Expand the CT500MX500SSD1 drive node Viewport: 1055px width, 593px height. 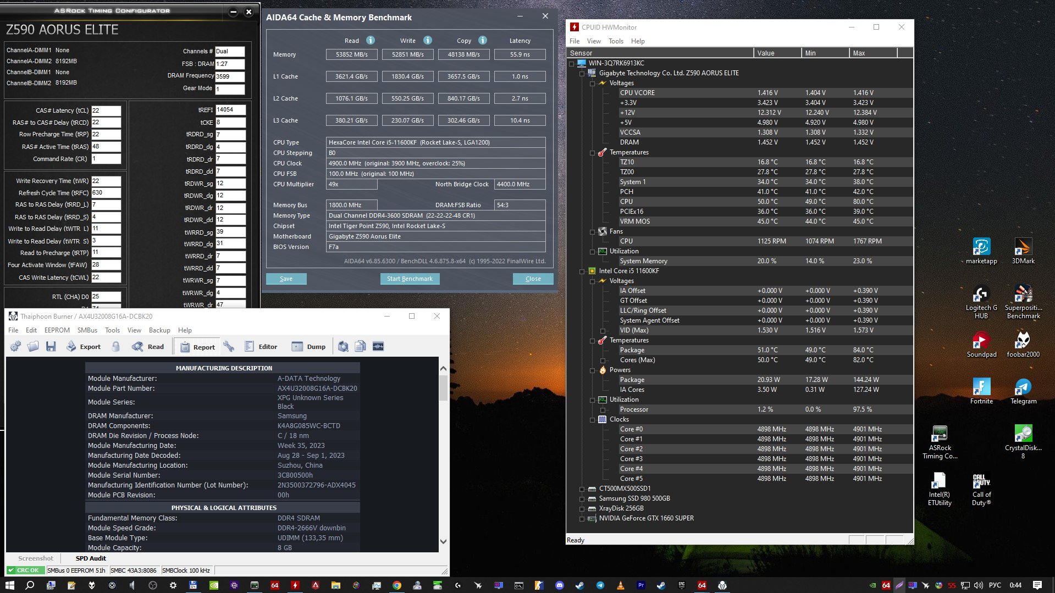pyautogui.click(x=582, y=489)
